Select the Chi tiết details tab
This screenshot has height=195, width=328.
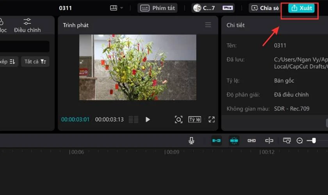[x=235, y=25]
